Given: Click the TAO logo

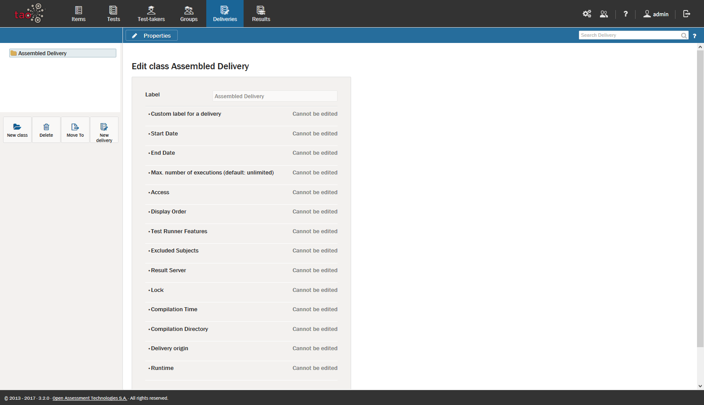Looking at the screenshot, I should coord(29,14).
